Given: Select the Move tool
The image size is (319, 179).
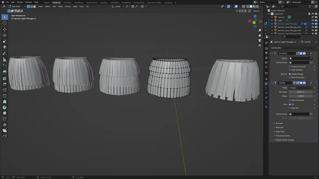Looking at the screenshot, I should (4, 29).
